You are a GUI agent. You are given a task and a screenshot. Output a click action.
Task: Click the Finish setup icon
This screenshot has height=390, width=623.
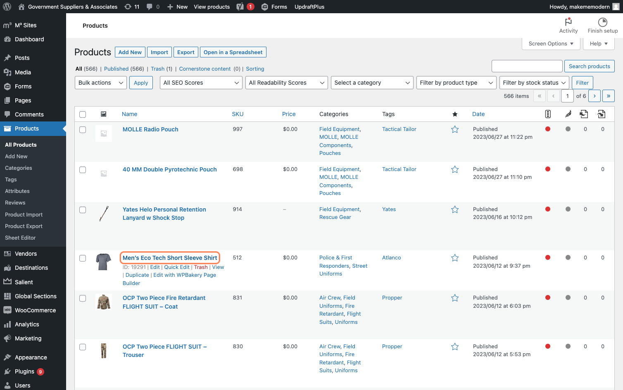click(x=603, y=26)
